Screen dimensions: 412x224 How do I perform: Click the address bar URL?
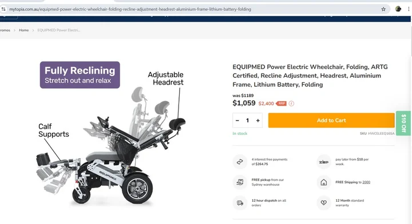click(130, 9)
